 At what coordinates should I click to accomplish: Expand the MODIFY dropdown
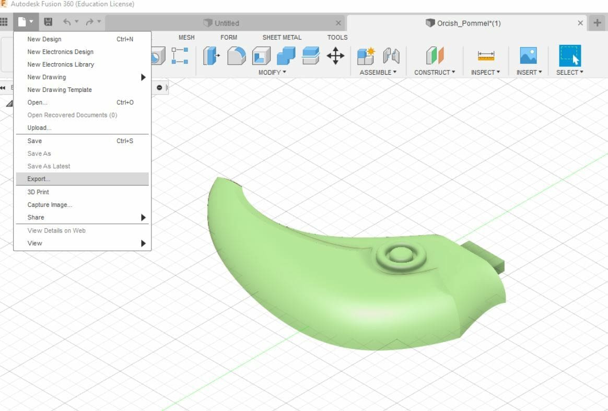point(272,73)
